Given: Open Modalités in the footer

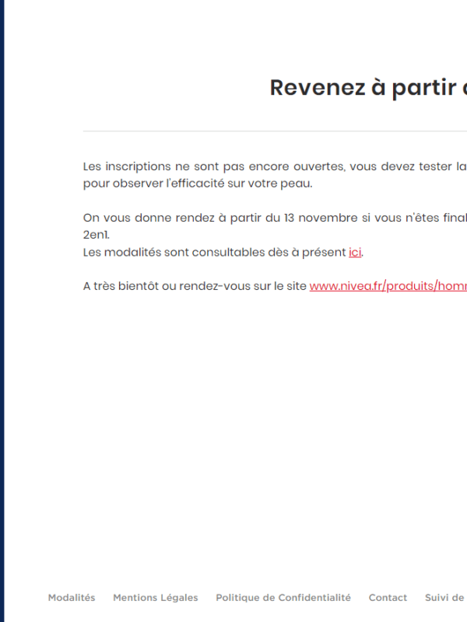Looking at the screenshot, I should pyautogui.click(x=72, y=598).
